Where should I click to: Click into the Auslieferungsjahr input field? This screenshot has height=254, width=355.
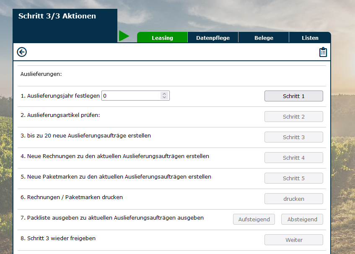coord(131,96)
